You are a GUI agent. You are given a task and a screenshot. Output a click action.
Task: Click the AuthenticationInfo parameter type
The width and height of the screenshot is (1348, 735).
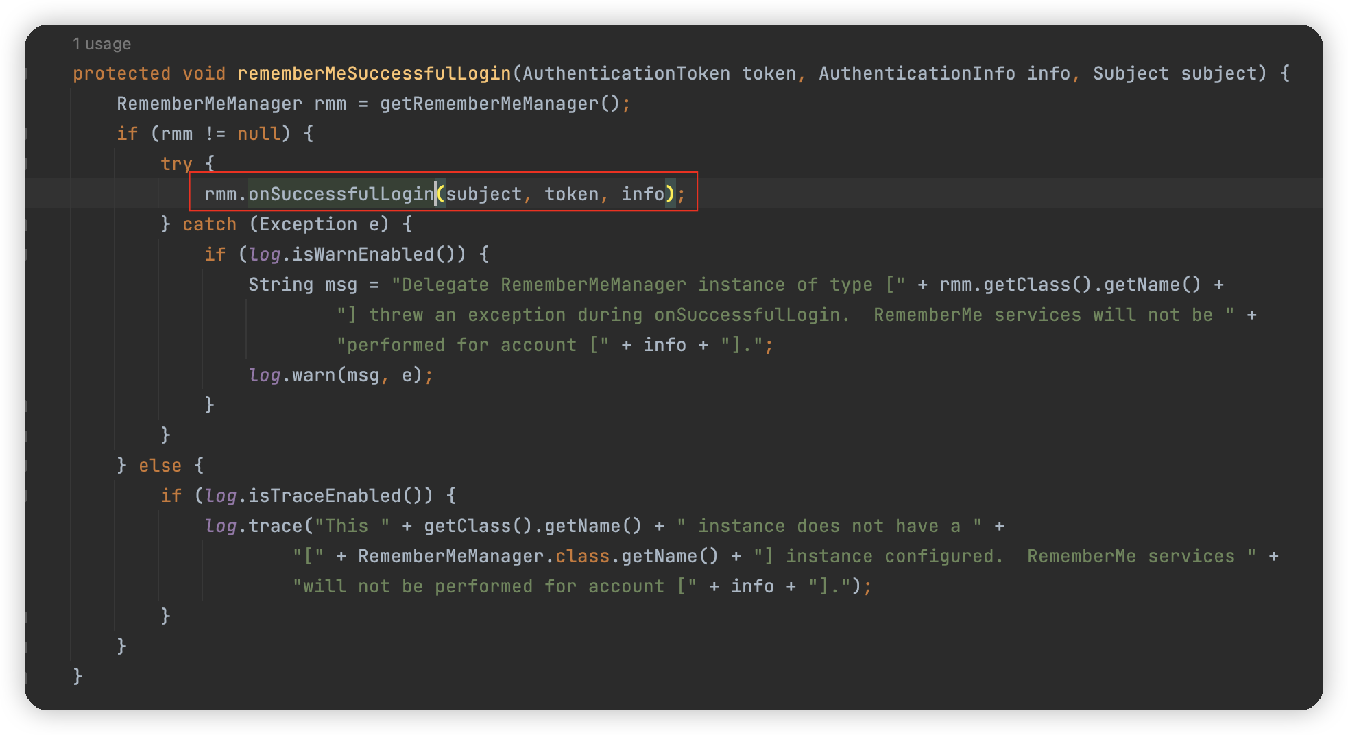pyautogui.click(x=917, y=73)
